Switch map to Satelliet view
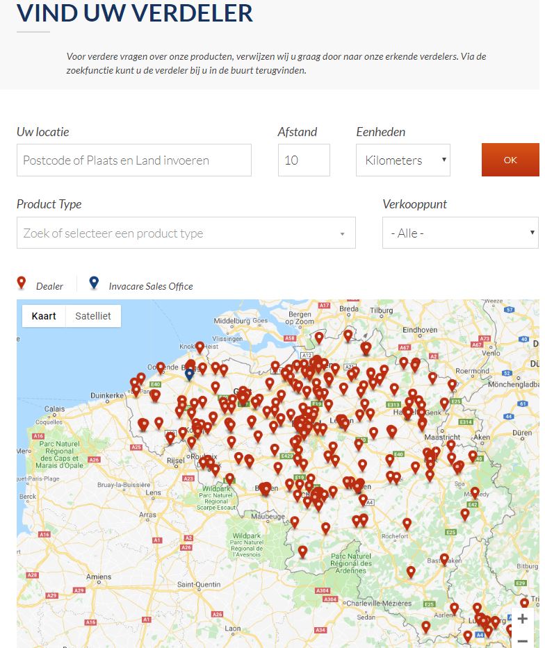The width and height of the screenshot is (545, 648). [93, 316]
